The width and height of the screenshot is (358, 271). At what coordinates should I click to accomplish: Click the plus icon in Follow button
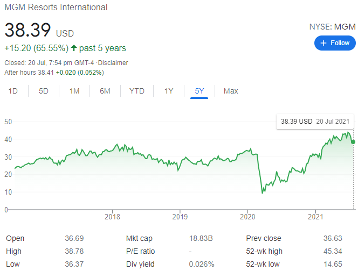[x=323, y=43]
